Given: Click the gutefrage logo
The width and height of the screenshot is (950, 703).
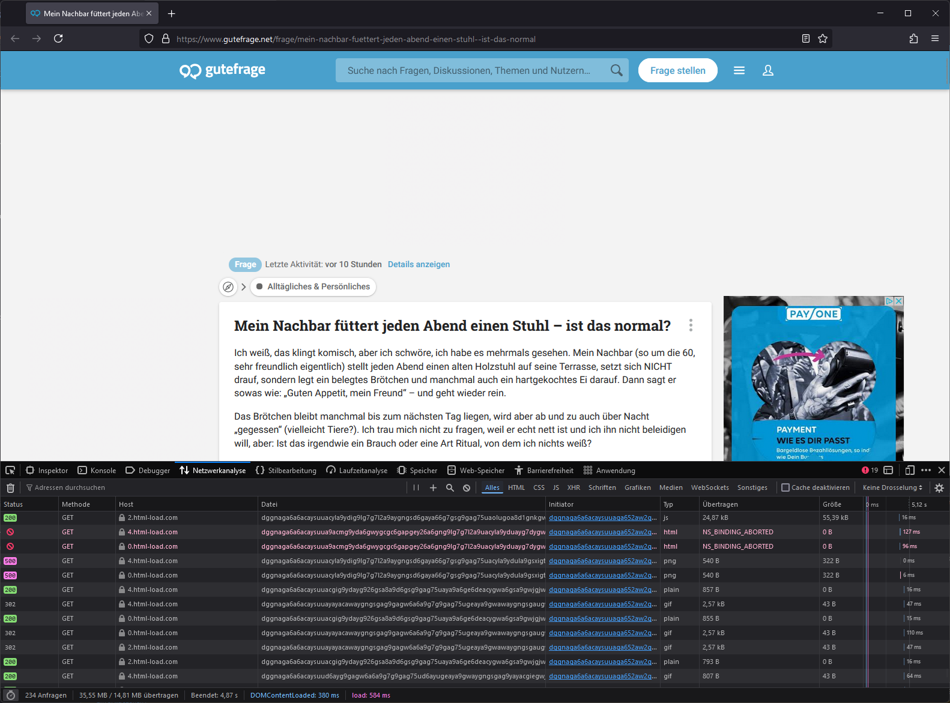Looking at the screenshot, I should 222,70.
